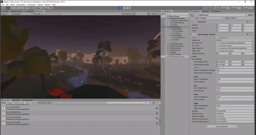Toggle the Static checkbox
This screenshot has width=256, height=135.
[x=247, y=15]
